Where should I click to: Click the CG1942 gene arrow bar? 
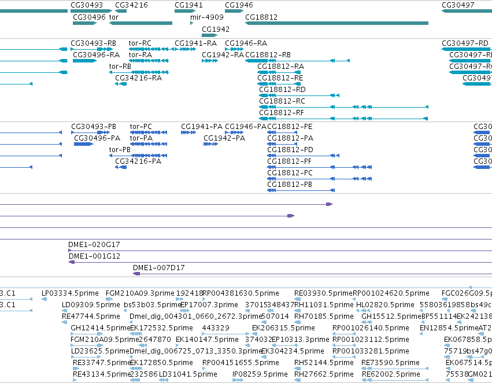210,35
